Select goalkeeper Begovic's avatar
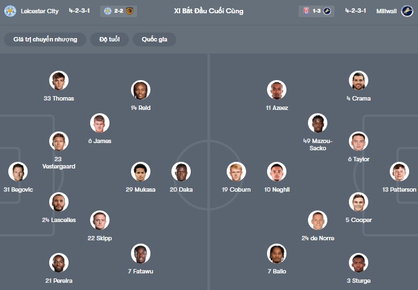 (18, 172)
